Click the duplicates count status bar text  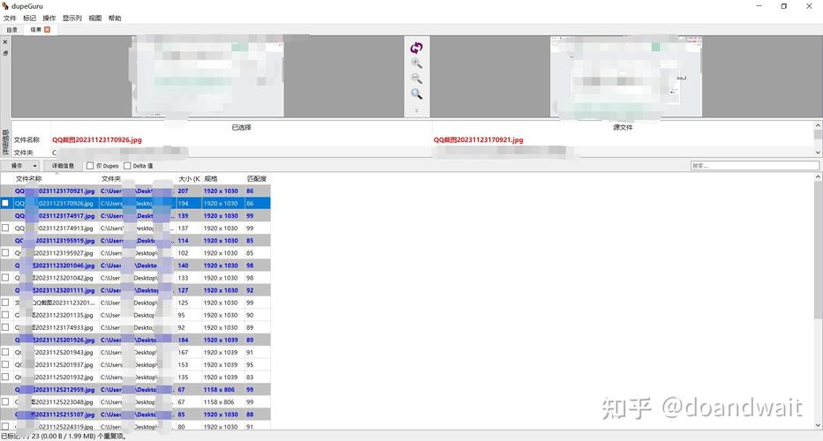click(64, 437)
